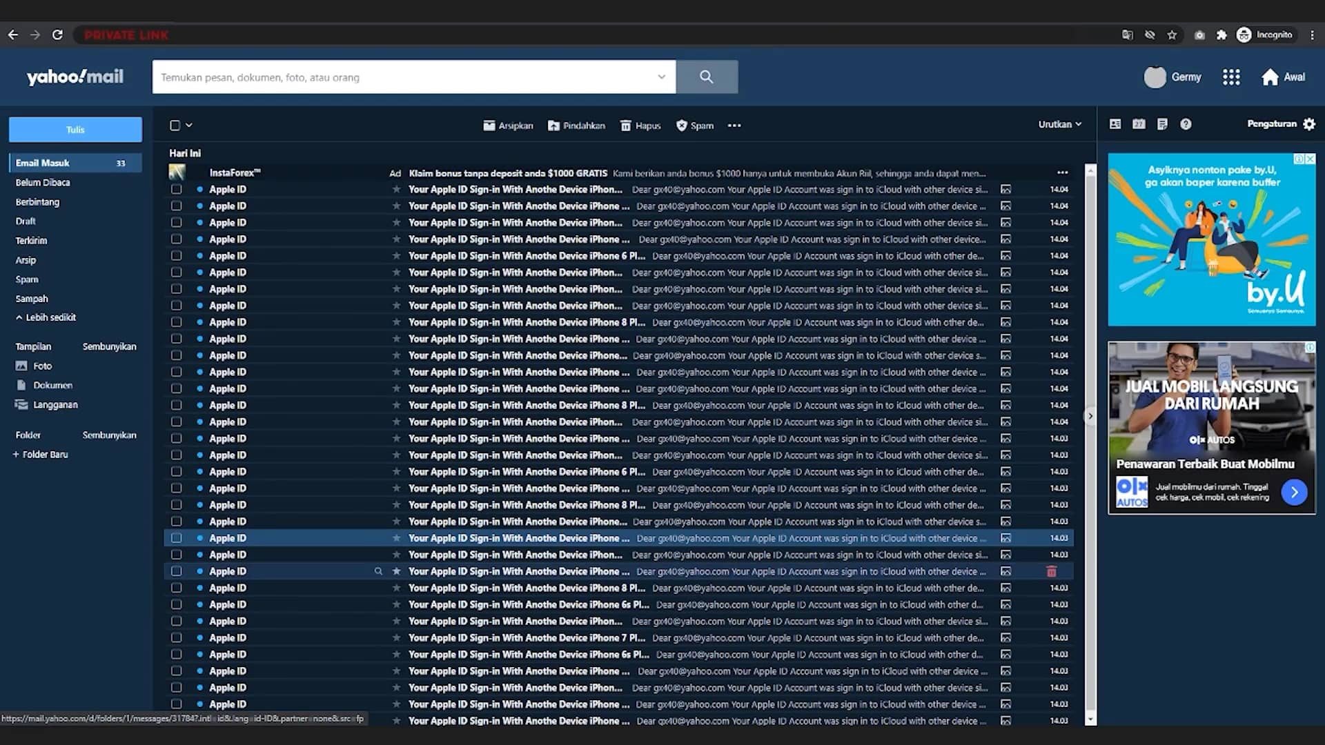1325x745 pixels.
Task: Check the iPhone 7 Pl... email checkbox
Action: click(177, 637)
